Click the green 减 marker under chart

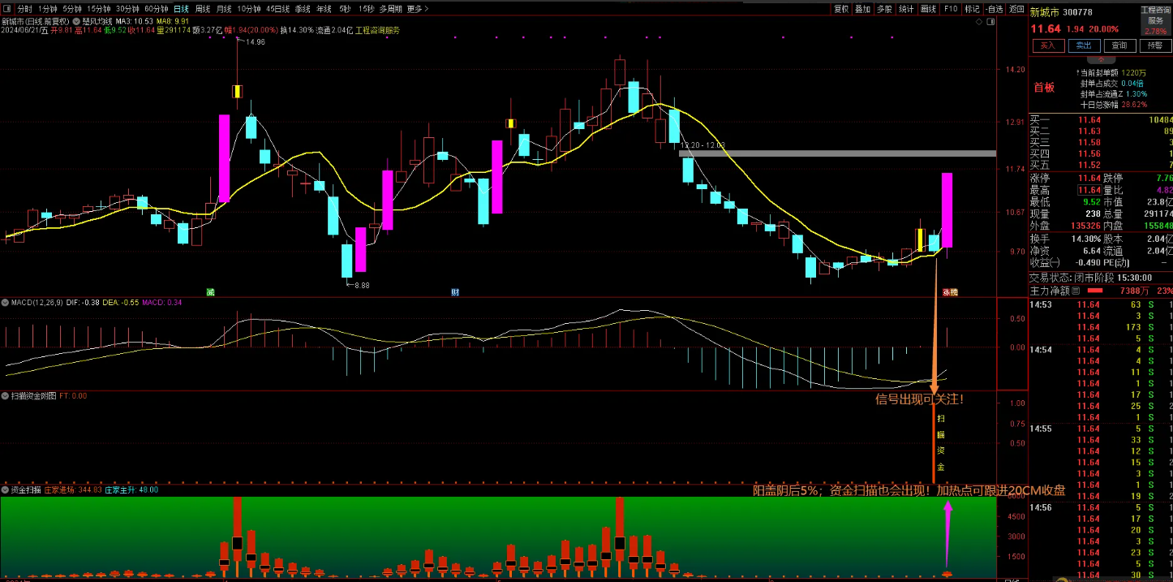(x=211, y=291)
